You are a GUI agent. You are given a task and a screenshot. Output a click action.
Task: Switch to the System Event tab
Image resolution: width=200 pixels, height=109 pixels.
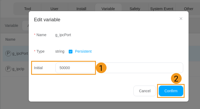(162, 9)
